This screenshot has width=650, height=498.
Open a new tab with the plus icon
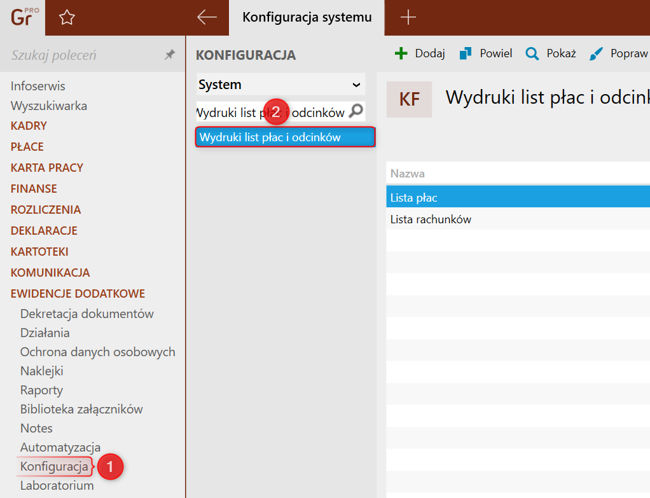(x=408, y=17)
